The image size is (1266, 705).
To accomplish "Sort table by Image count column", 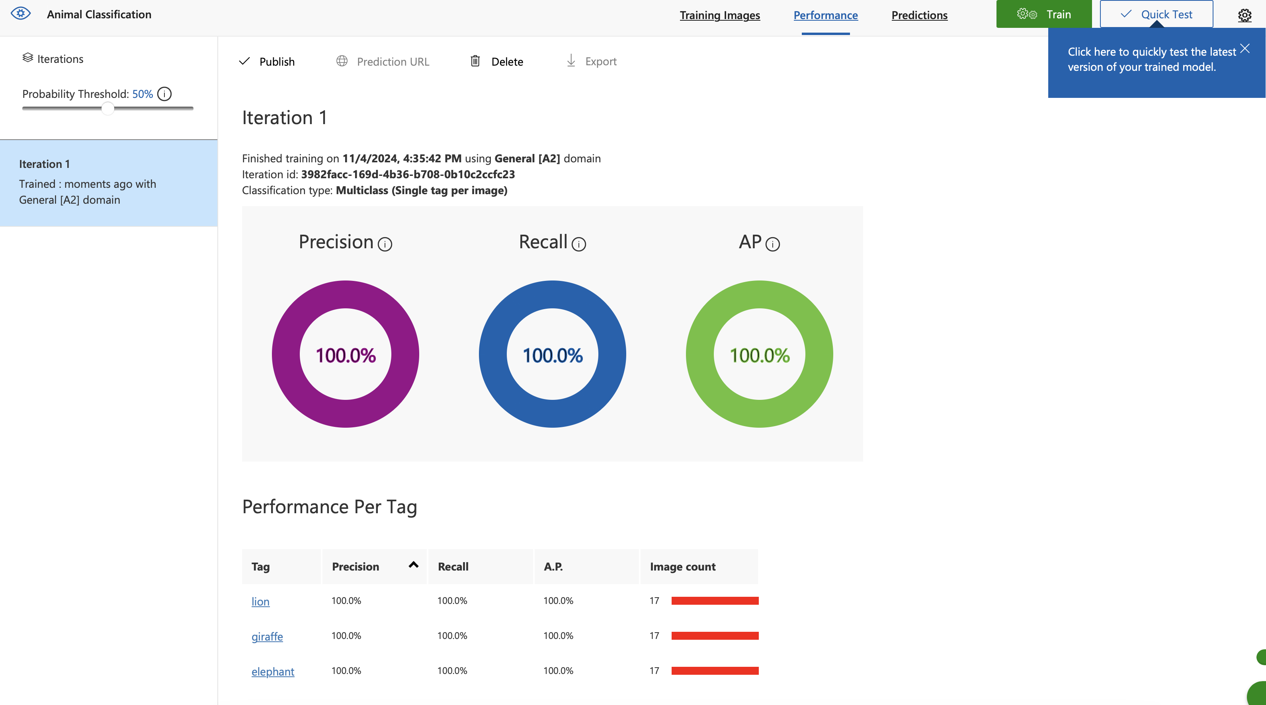I will tap(683, 567).
